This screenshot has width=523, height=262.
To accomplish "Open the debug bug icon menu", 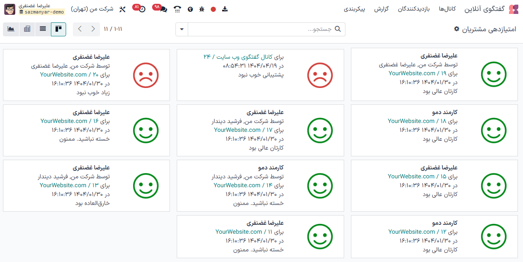I will 202,9.
